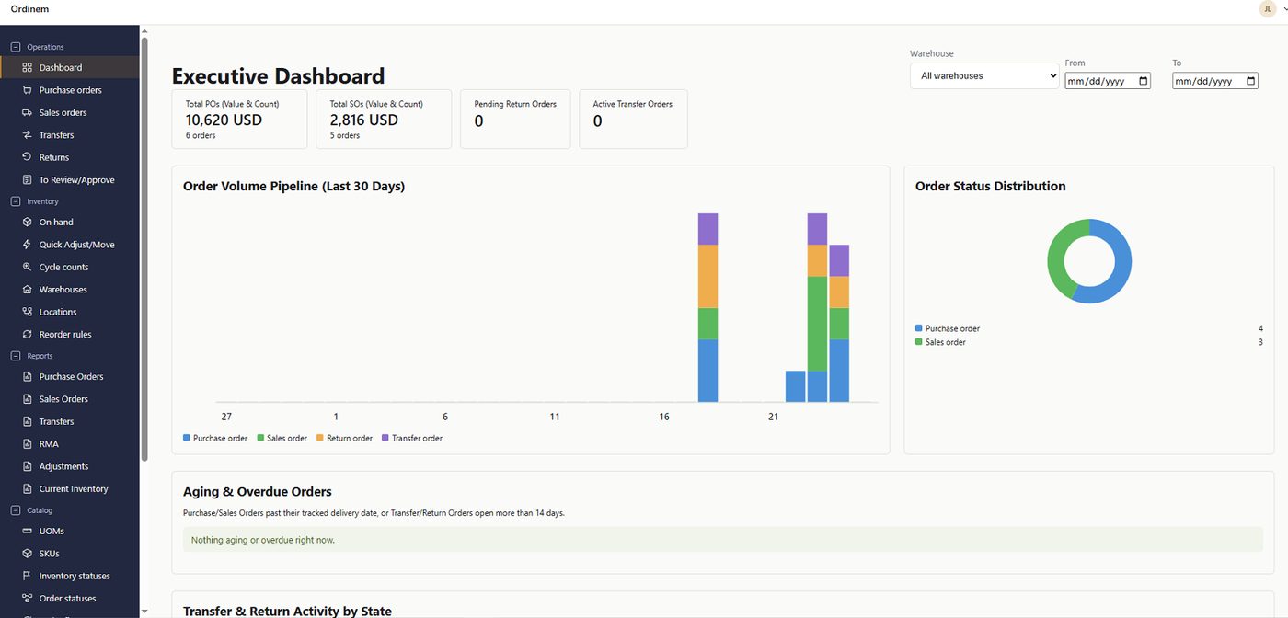
Task: Click the Active Transfer Orders card
Action: point(633,119)
